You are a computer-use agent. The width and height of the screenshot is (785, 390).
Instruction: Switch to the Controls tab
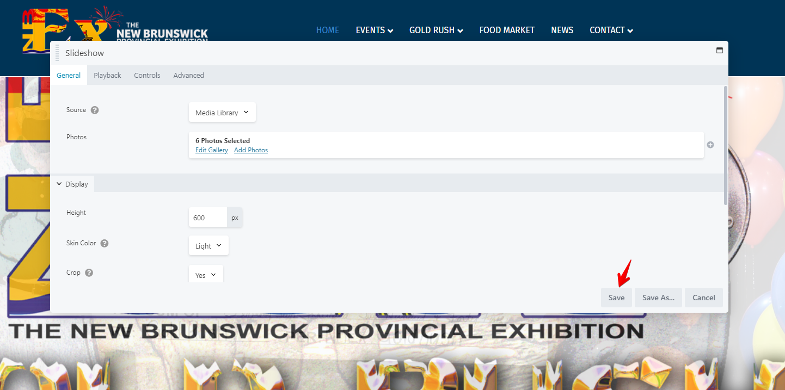click(147, 75)
